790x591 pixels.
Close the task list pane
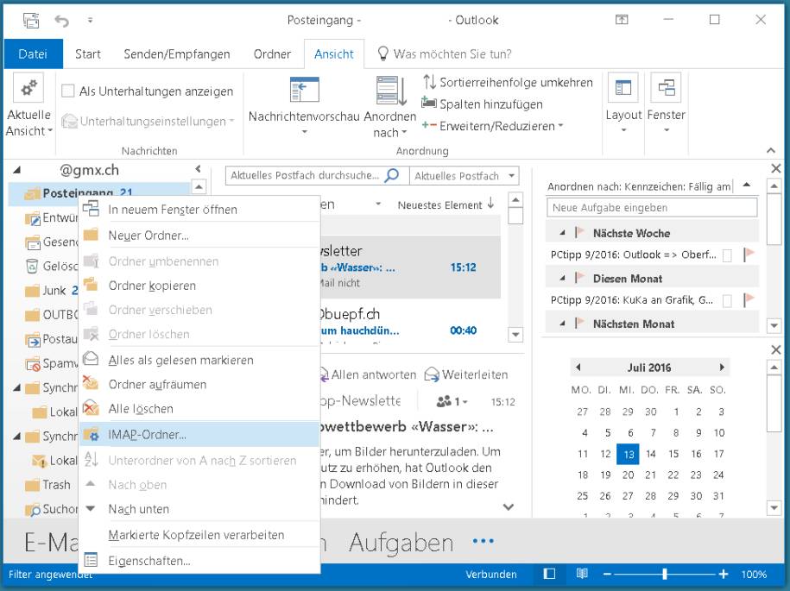pyautogui.click(x=776, y=168)
